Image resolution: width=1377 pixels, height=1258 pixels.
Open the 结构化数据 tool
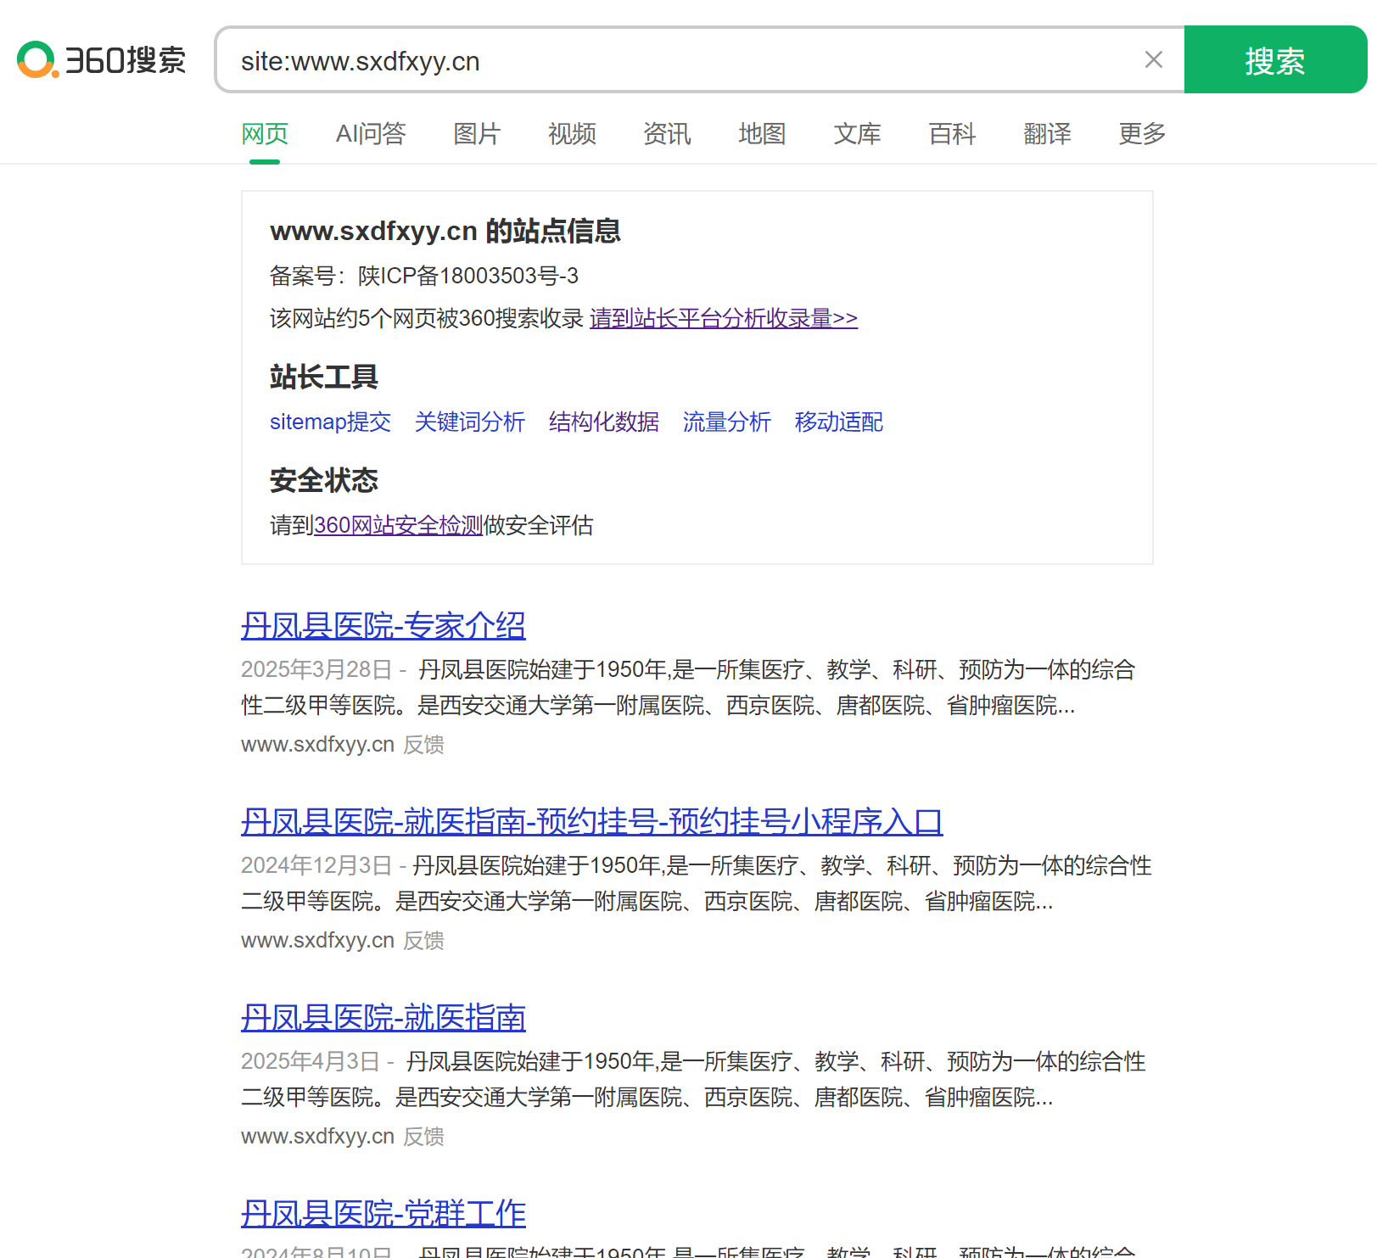603,422
